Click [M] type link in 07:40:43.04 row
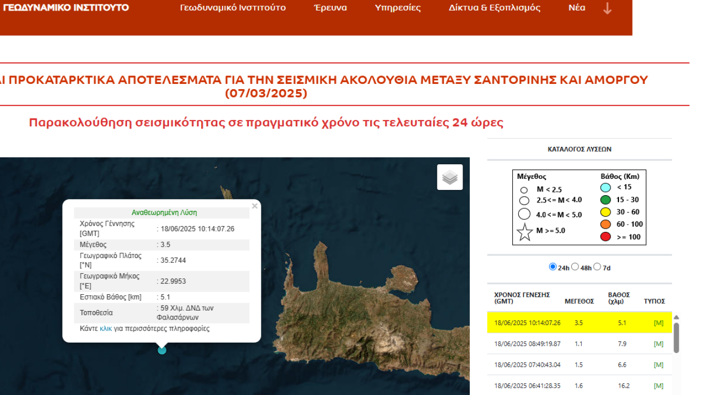Image resolution: width=714 pixels, height=395 pixels. 658,365
